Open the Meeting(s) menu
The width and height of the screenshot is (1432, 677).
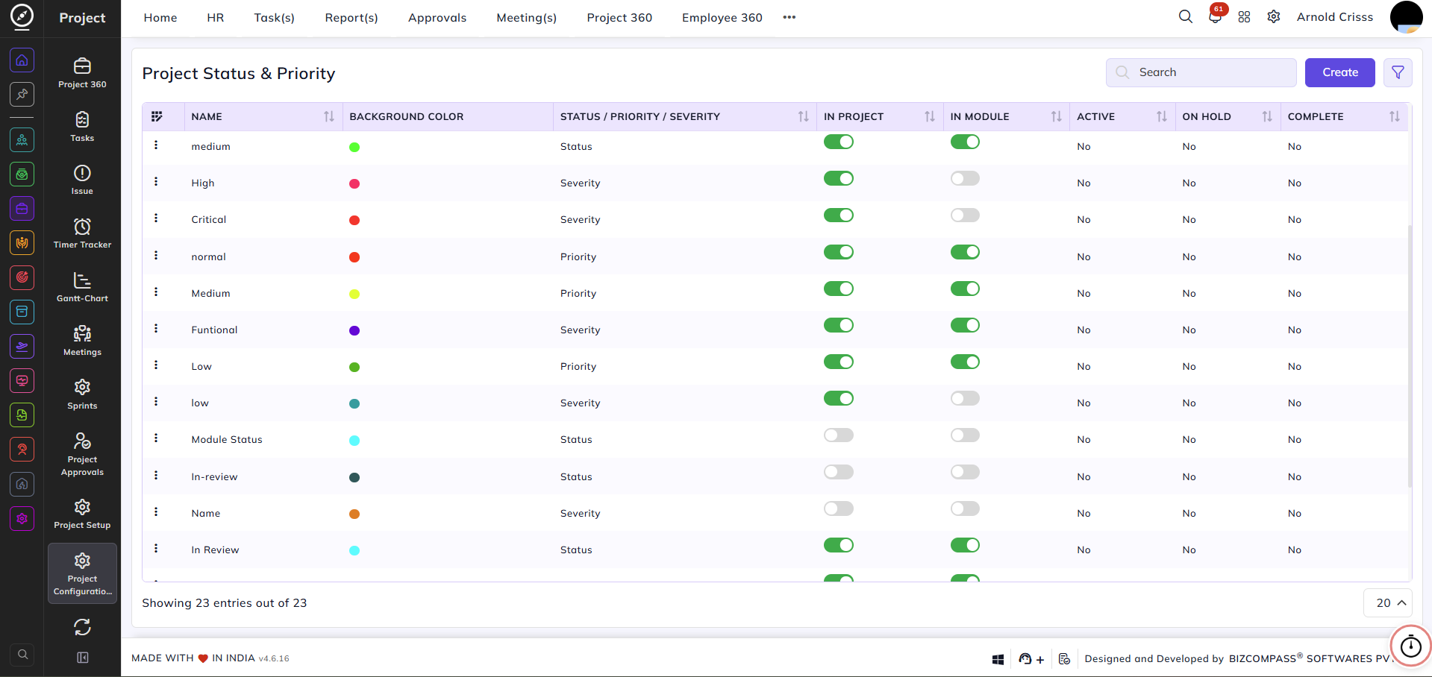(527, 17)
